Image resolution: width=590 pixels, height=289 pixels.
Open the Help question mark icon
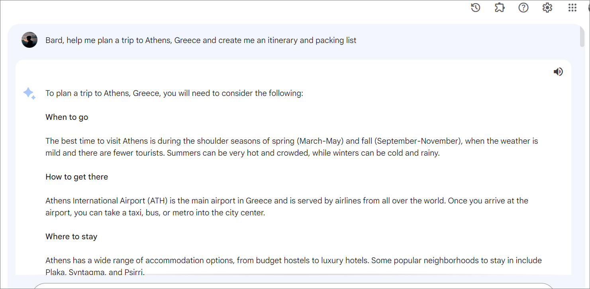tap(523, 8)
